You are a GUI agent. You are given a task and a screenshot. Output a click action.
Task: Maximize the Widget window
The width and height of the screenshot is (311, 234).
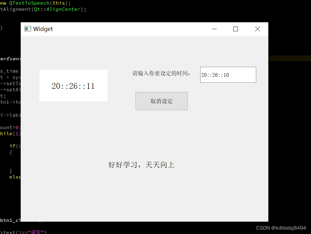pos(235,29)
